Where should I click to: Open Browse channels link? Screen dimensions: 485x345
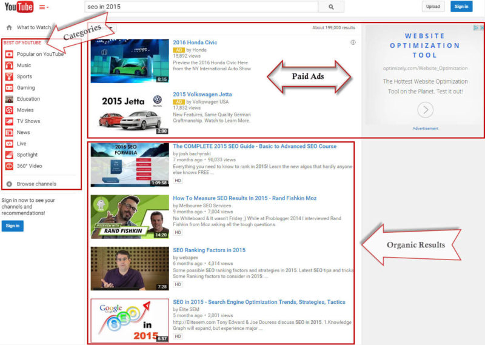click(36, 184)
